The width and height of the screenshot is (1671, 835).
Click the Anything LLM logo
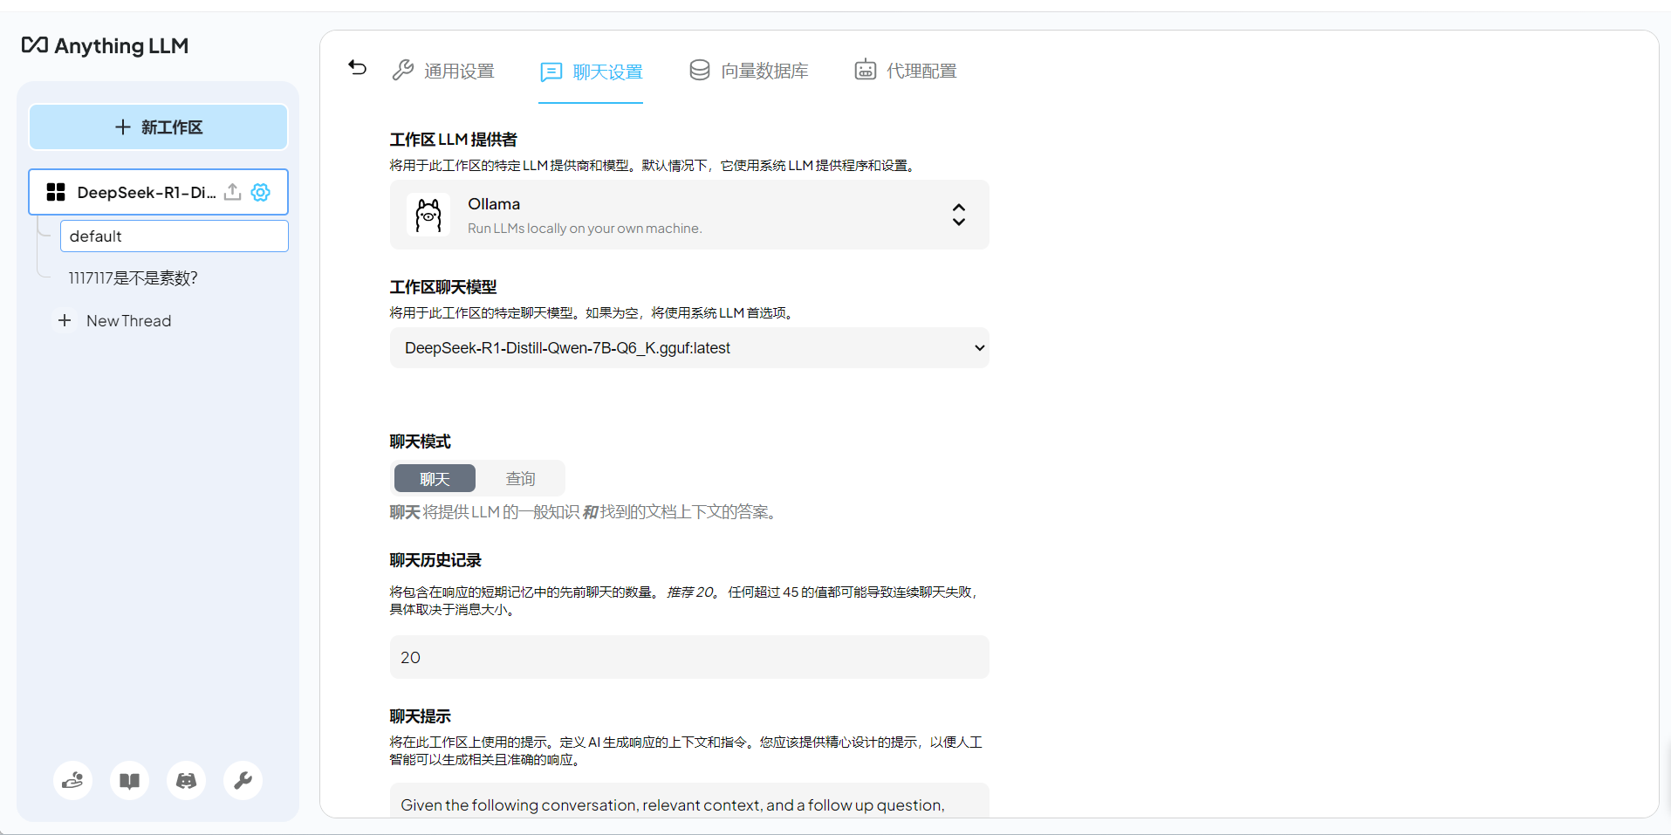tap(105, 45)
